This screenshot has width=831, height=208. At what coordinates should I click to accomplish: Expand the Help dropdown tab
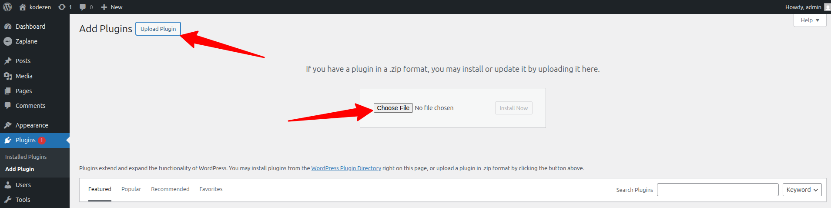pos(810,20)
